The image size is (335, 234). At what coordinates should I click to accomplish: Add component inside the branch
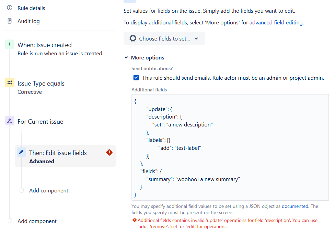(x=48, y=190)
